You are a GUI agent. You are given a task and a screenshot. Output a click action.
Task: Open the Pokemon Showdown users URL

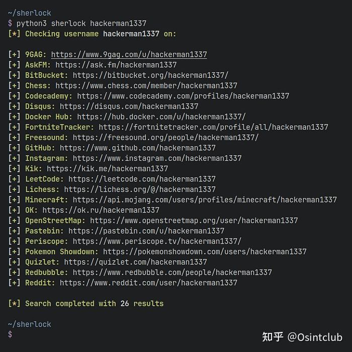pos(205,252)
